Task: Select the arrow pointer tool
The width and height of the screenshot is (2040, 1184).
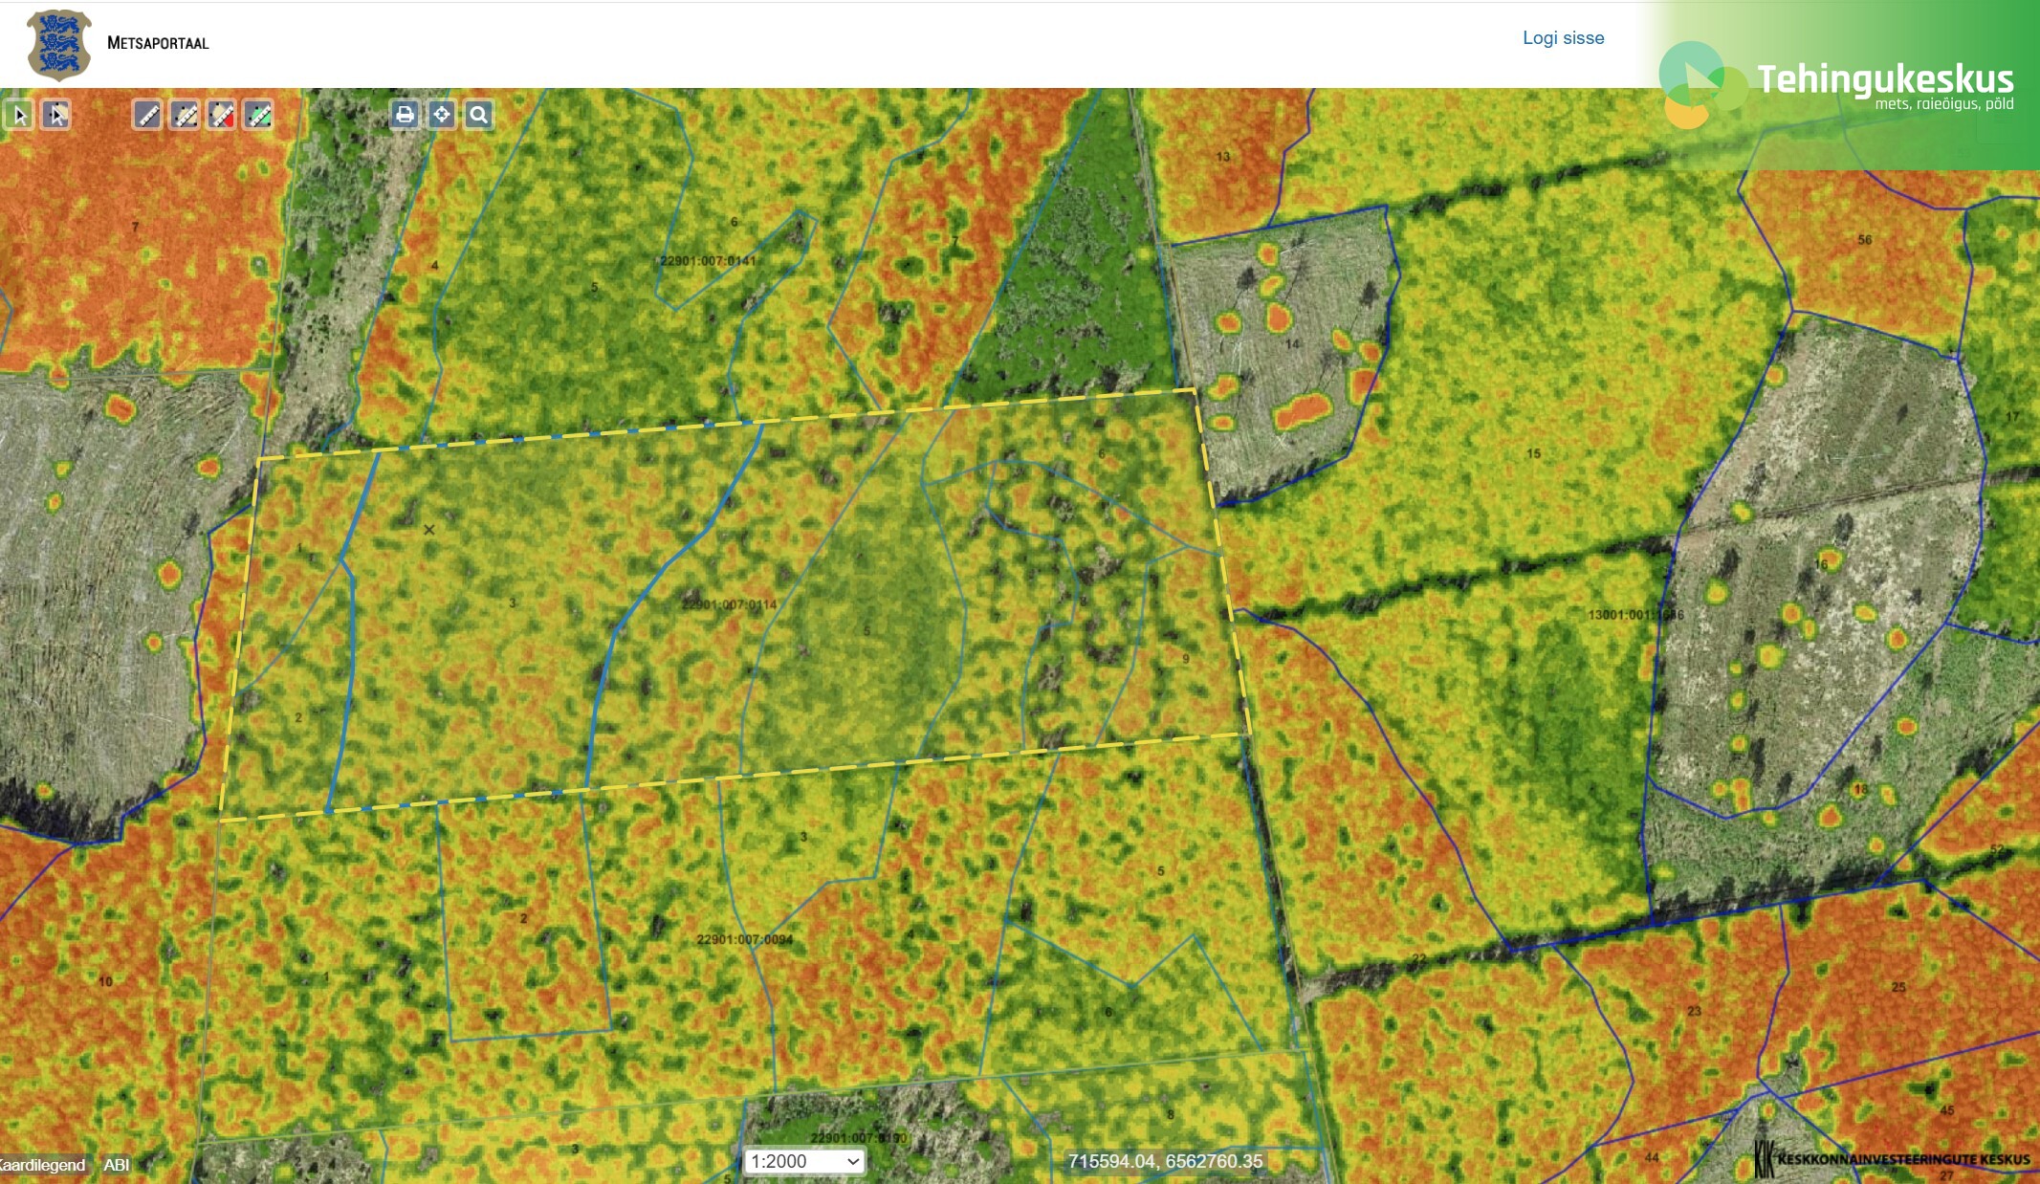Action: (x=19, y=116)
